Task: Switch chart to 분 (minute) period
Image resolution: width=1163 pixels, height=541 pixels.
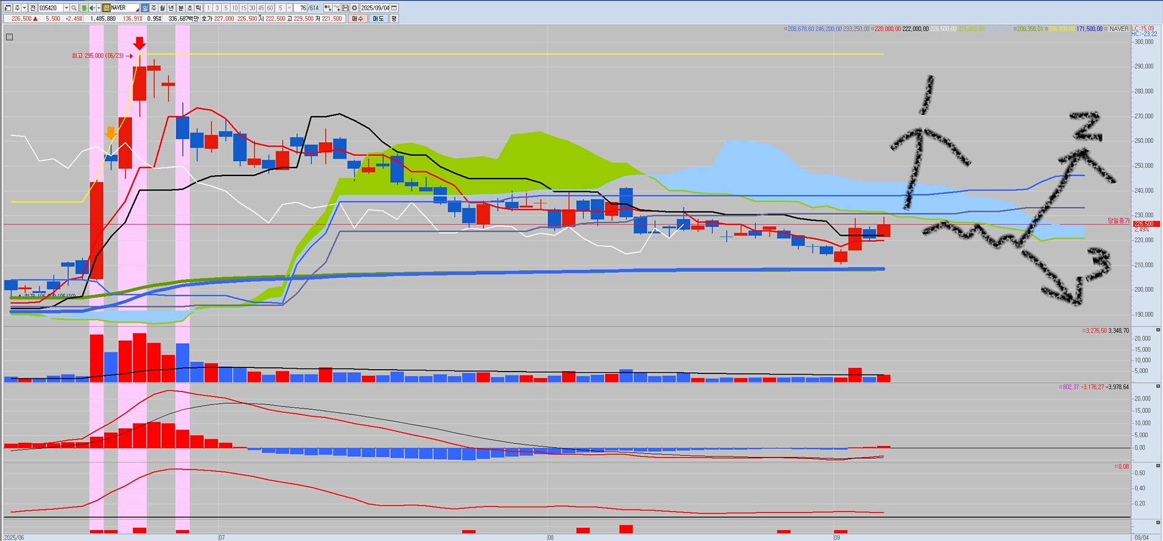Action: (x=181, y=8)
